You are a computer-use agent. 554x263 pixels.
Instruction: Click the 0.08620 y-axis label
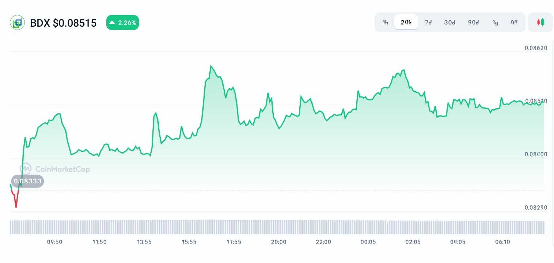(x=536, y=48)
